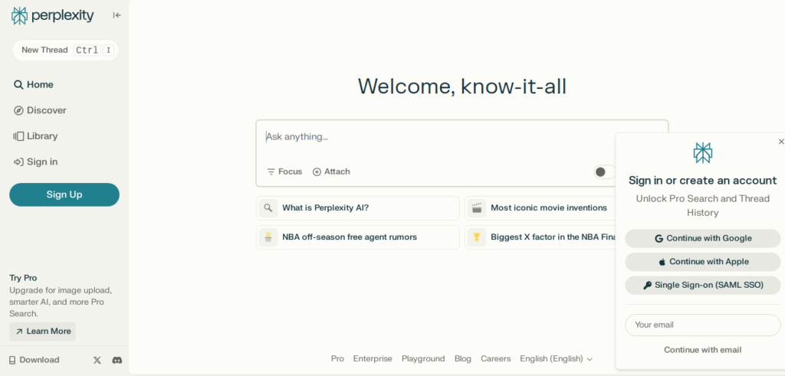The width and height of the screenshot is (785, 376).
Task: Open the Playground footer link
Action: click(x=423, y=358)
